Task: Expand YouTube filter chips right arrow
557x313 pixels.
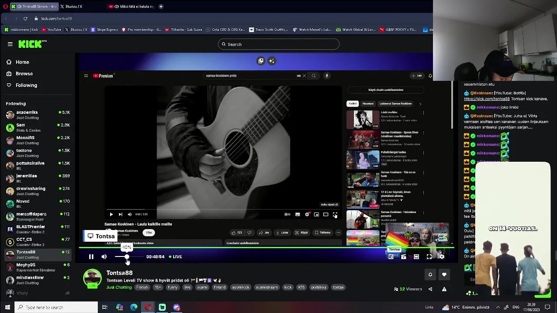Action: pos(420,103)
